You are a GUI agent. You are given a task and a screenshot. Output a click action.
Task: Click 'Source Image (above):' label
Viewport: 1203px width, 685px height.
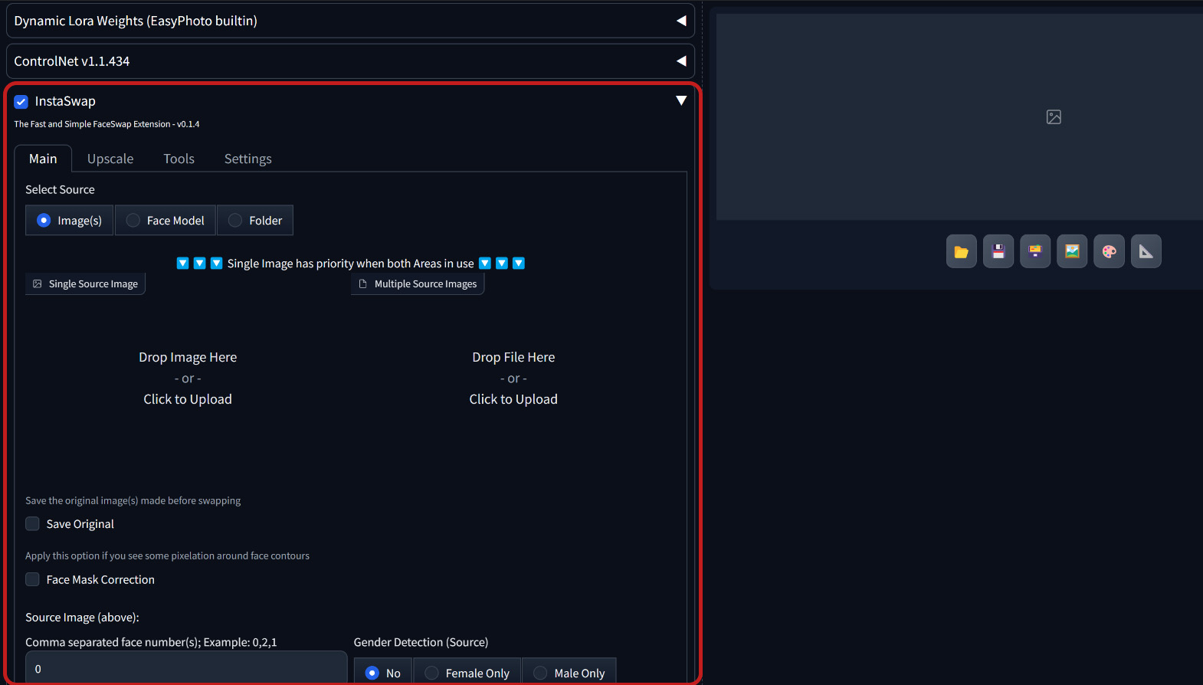coord(82,618)
